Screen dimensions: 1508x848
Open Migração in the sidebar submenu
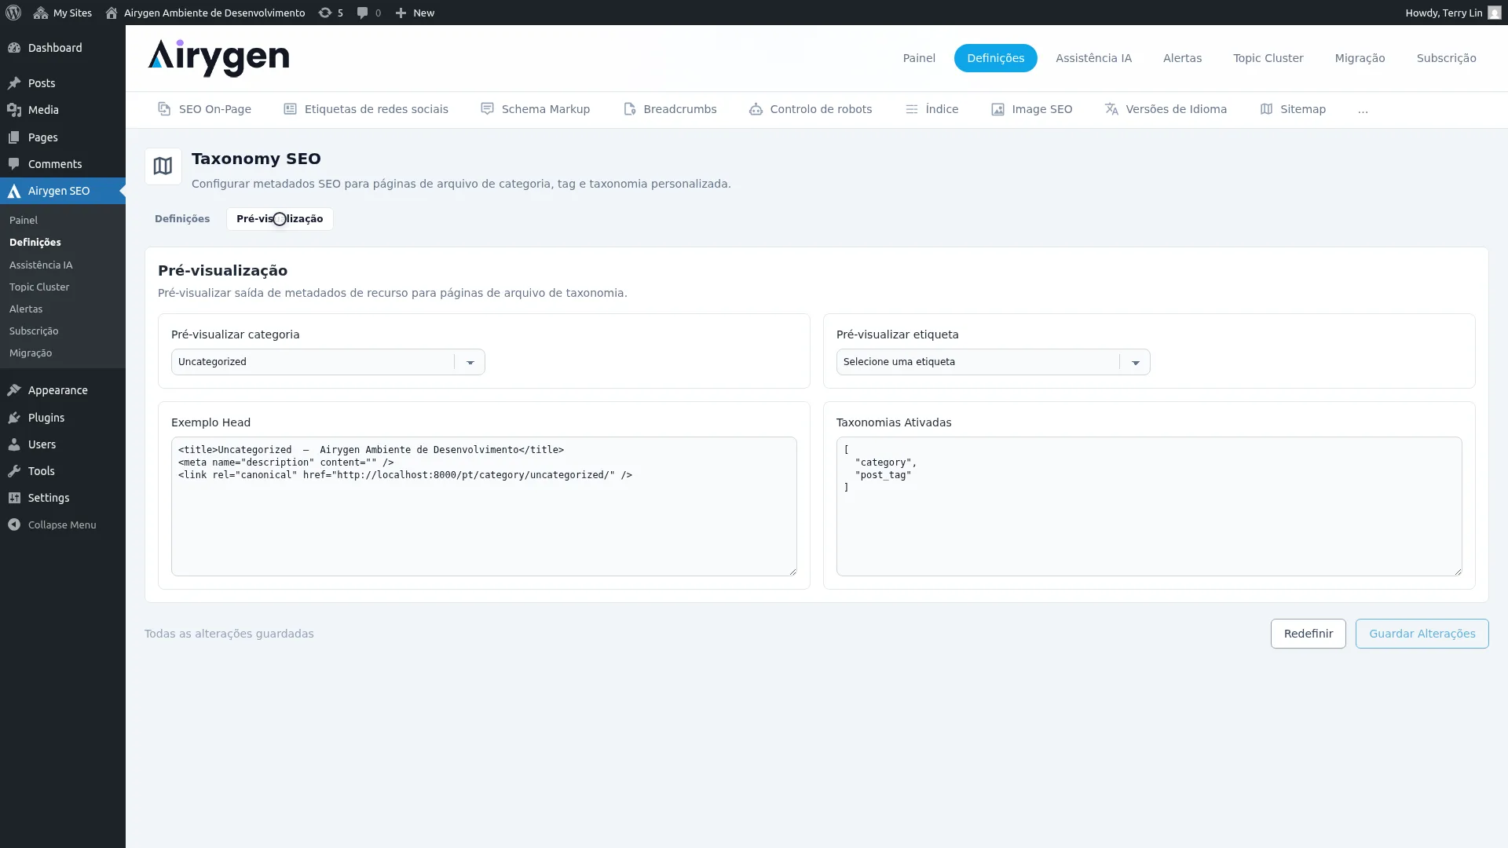pyautogui.click(x=31, y=353)
